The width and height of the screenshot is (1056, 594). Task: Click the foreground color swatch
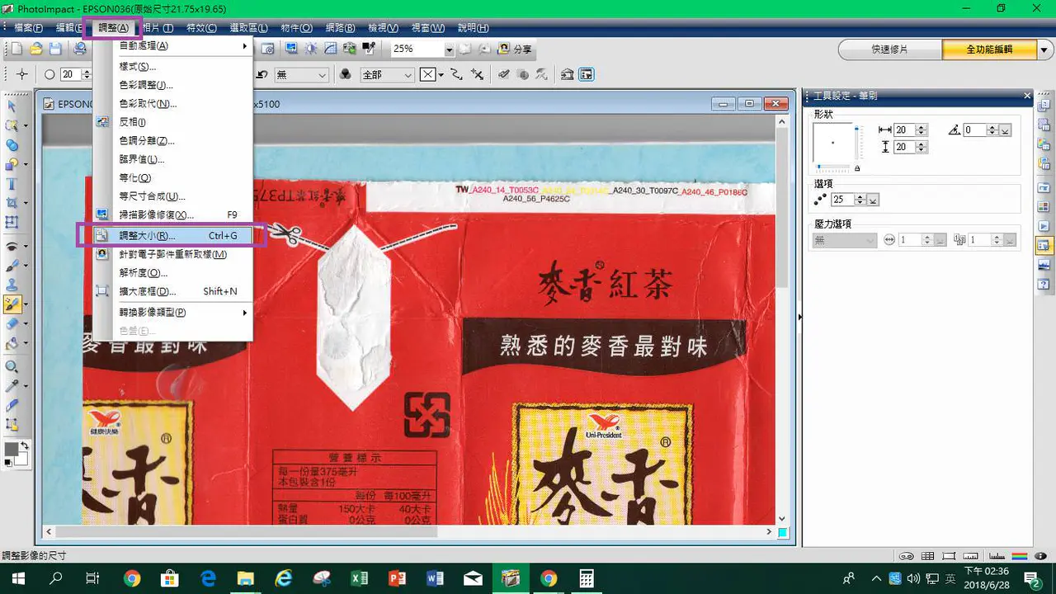[x=12, y=450]
